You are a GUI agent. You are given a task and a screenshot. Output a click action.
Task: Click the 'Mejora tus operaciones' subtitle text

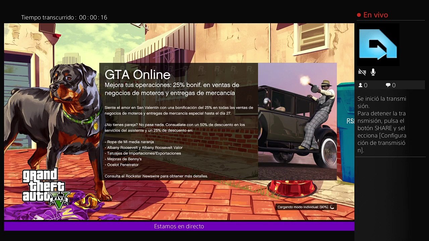click(172, 89)
